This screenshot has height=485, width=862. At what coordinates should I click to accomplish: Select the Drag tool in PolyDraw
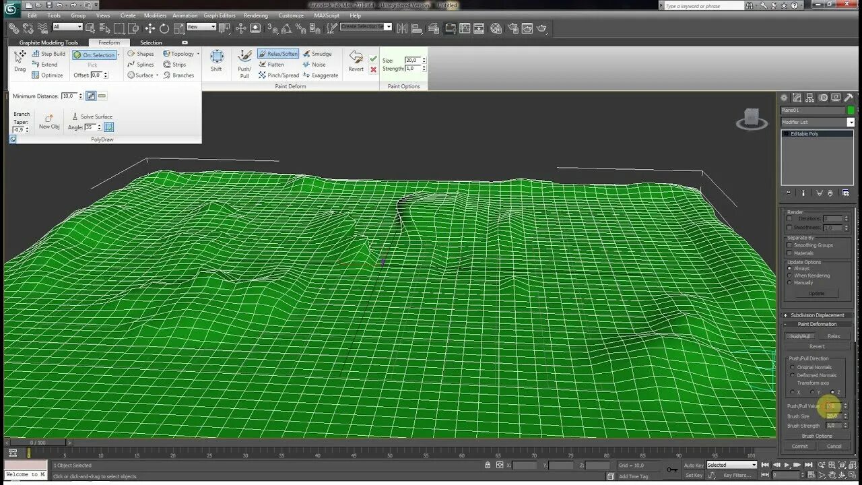coord(20,61)
